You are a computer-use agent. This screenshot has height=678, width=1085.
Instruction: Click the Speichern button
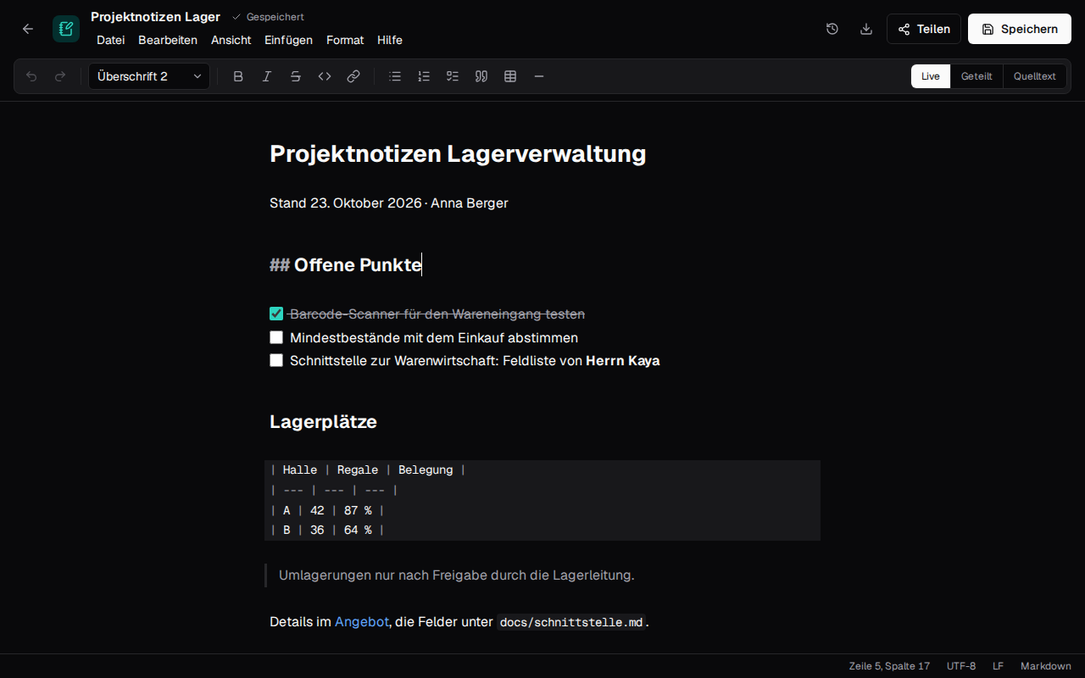[x=1020, y=29]
